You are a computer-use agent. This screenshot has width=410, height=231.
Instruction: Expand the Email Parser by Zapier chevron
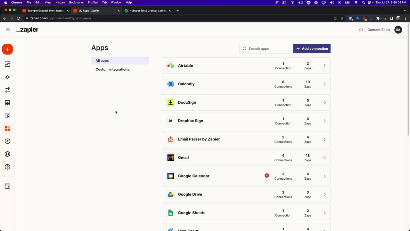[324, 139]
